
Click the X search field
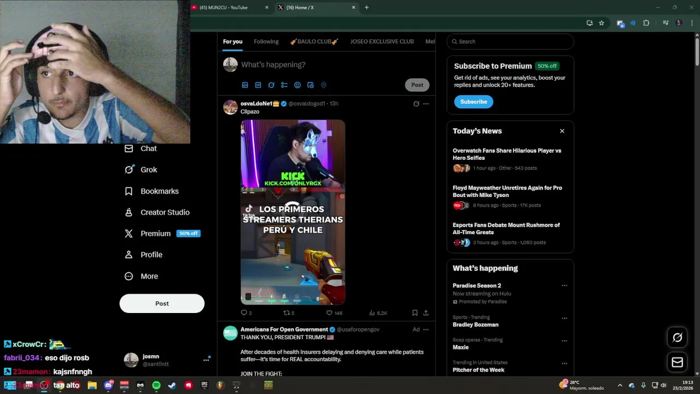[510, 42]
